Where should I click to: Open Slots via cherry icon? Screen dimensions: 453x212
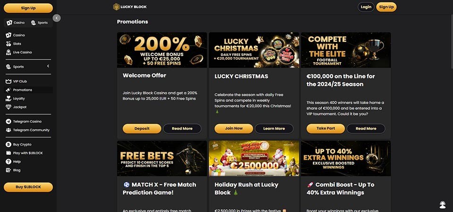pyautogui.click(x=8, y=44)
